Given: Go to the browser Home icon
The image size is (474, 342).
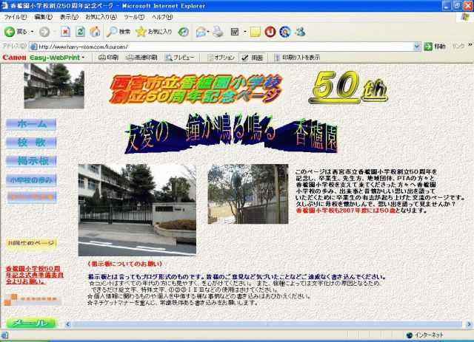Looking at the screenshot, I should pyautogui.click(x=95, y=32).
